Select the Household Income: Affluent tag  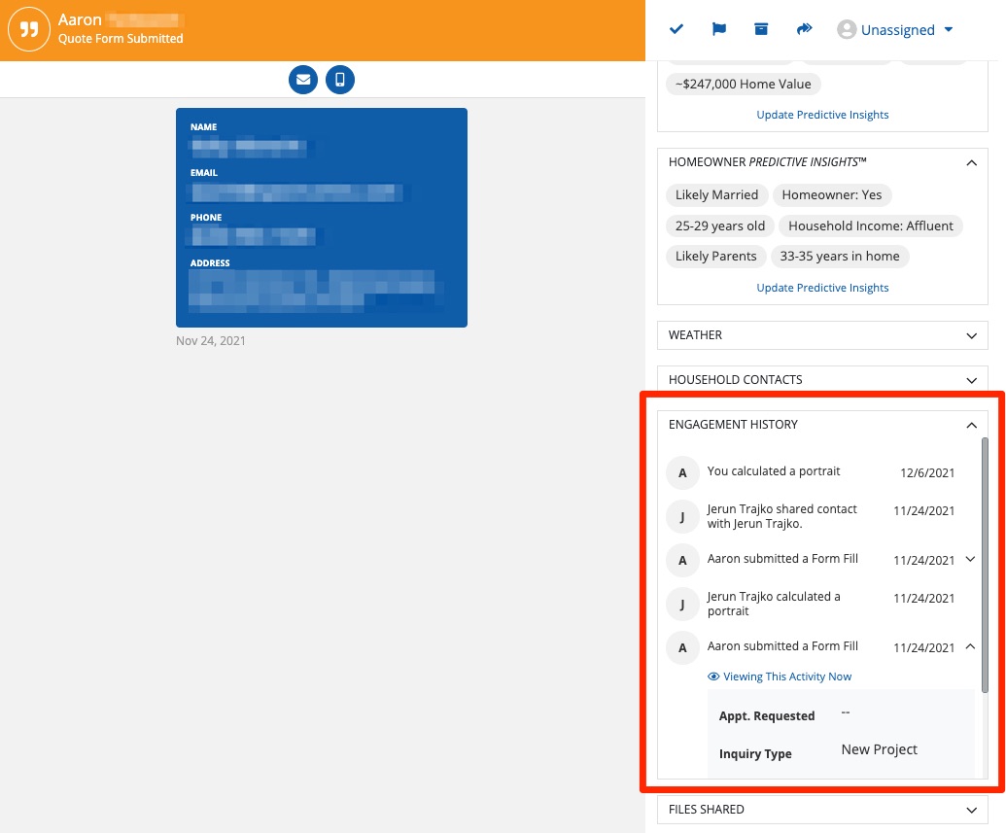point(872,226)
